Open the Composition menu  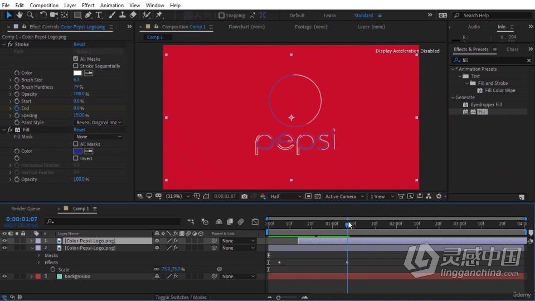click(x=44, y=5)
